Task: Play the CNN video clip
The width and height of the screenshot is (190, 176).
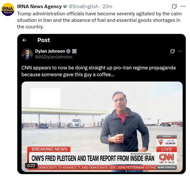Action: tap(102, 127)
